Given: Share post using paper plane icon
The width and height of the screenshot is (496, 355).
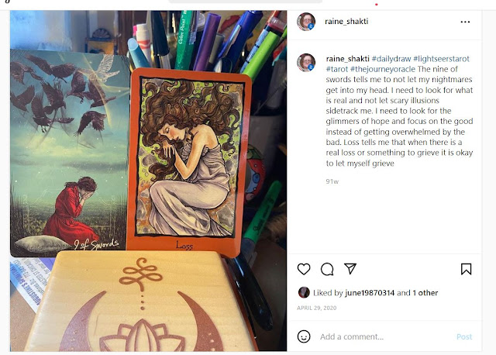Looking at the screenshot, I should [350, 269].
